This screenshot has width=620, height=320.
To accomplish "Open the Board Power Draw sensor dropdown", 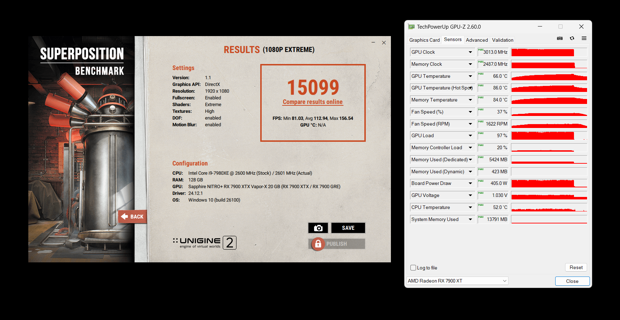I will [470, 183].
